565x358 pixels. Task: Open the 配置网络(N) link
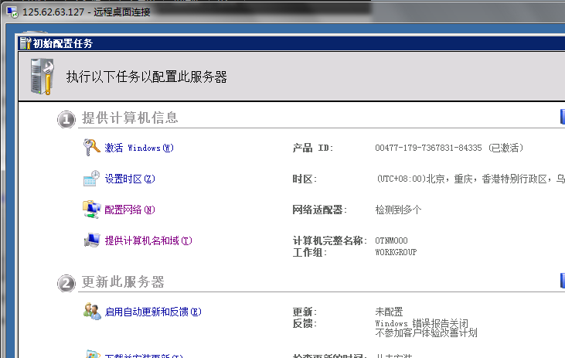pyautogui.click(x=130, y=210)
